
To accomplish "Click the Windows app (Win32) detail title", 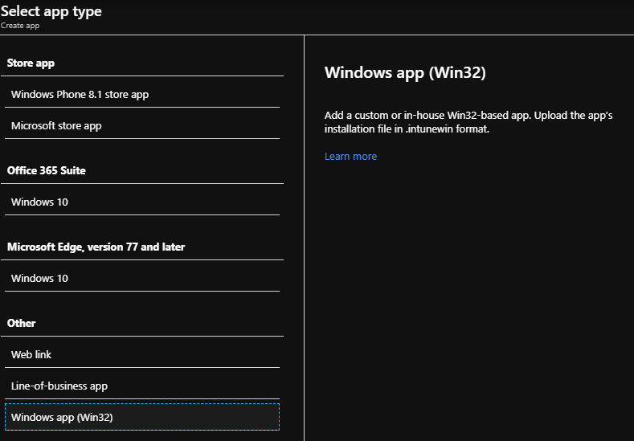I will (405, 73).
